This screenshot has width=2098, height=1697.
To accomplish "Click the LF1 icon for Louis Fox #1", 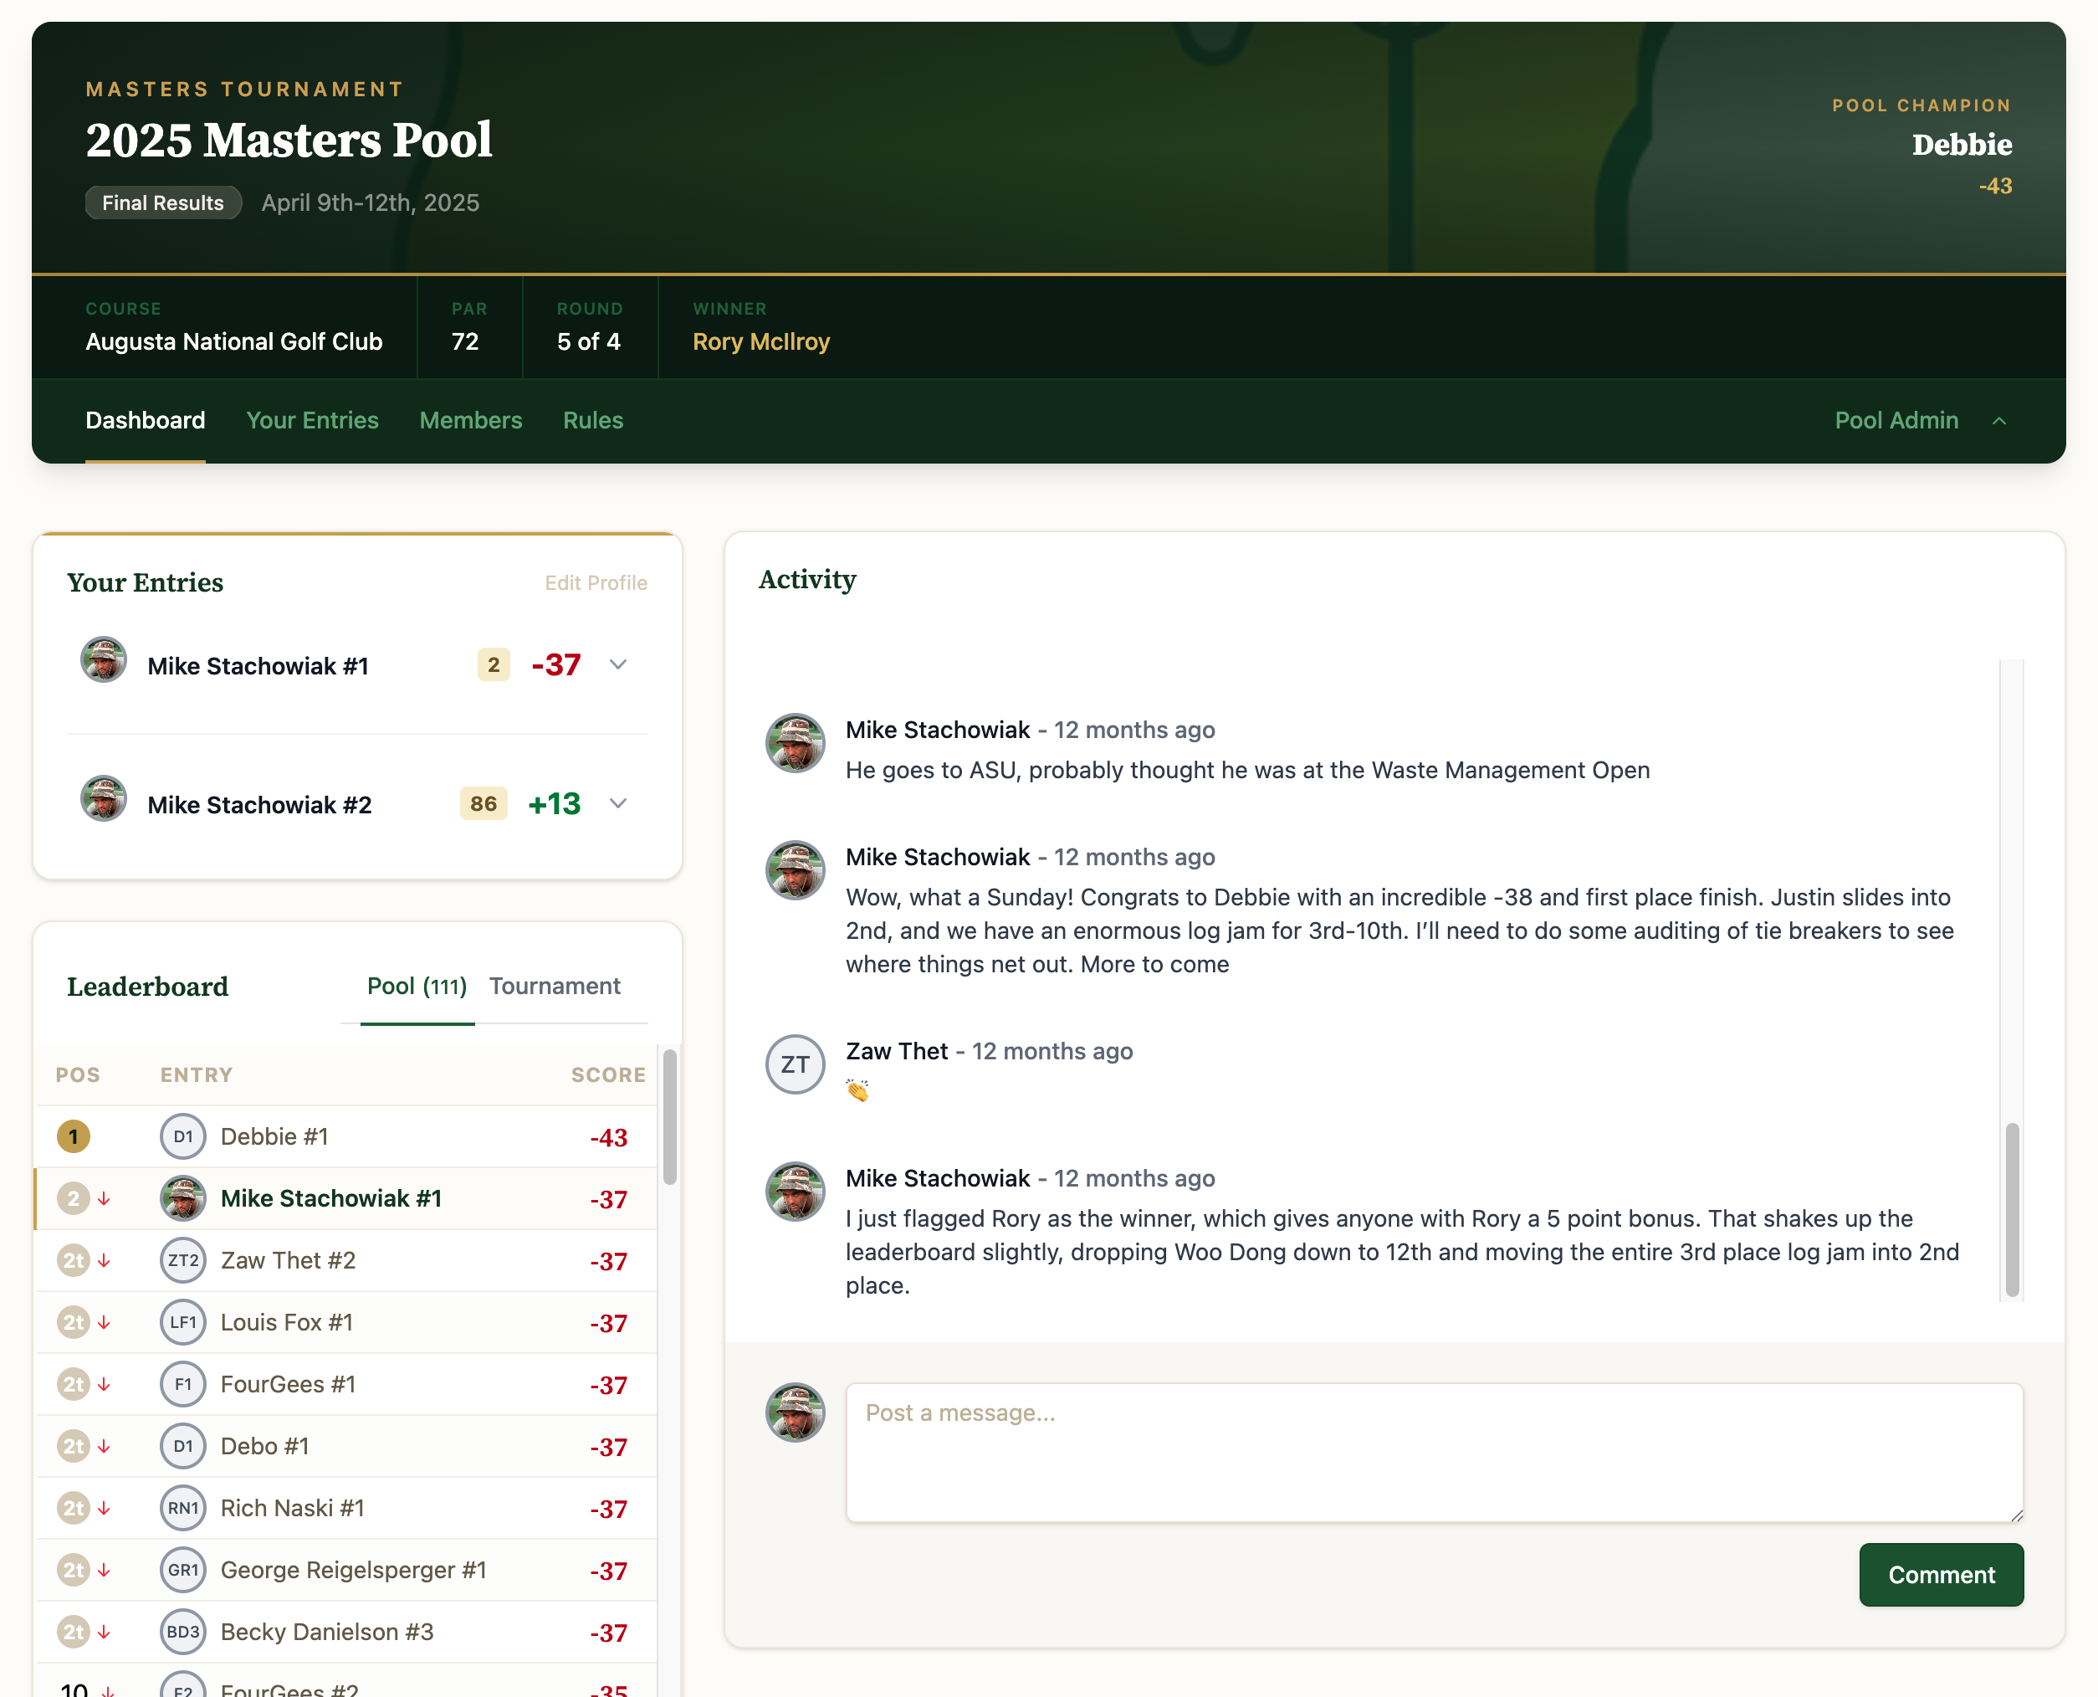I will tap(182, 1321).
